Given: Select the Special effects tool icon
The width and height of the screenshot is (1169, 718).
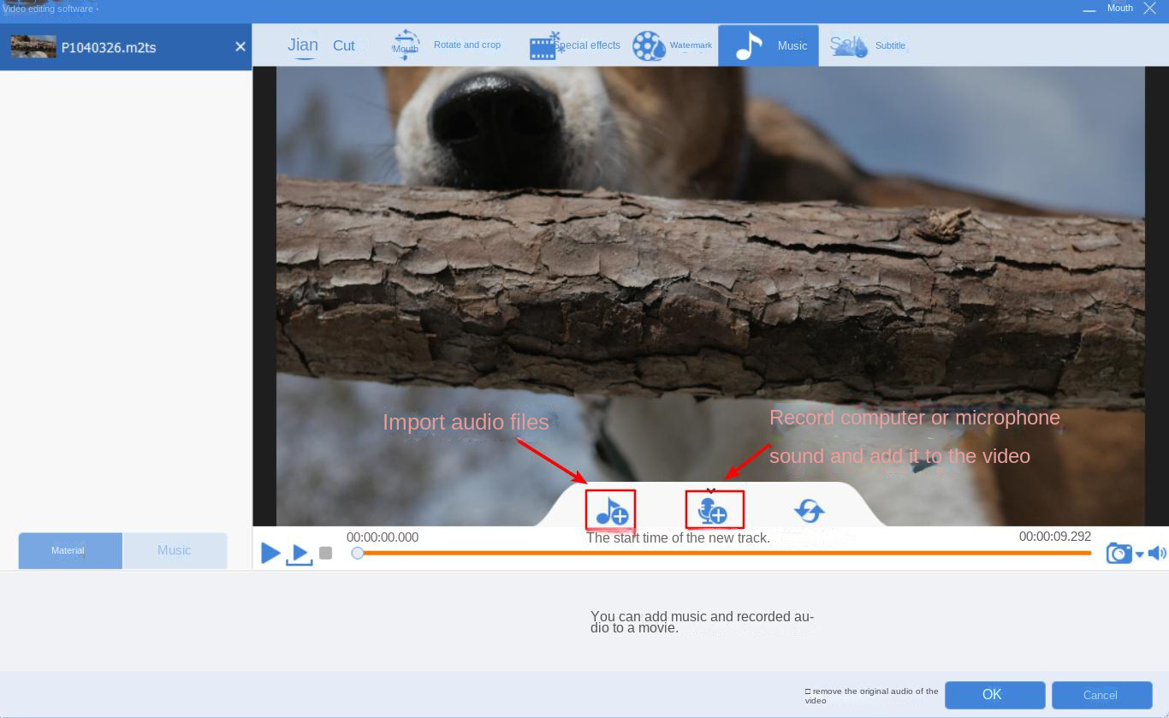Looking at the screenshot, I should tap(543, 45).
